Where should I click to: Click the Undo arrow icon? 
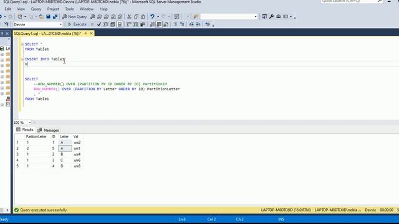click(x=152, y=17)
